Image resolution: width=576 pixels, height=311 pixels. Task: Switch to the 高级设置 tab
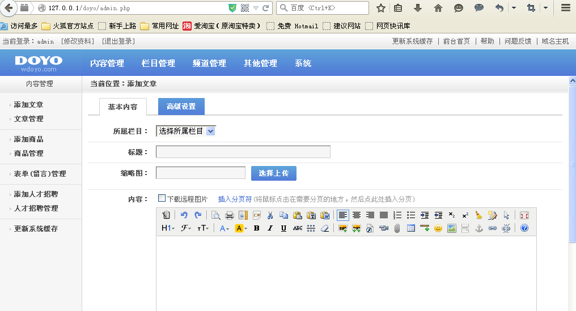[x=181, y=106]
